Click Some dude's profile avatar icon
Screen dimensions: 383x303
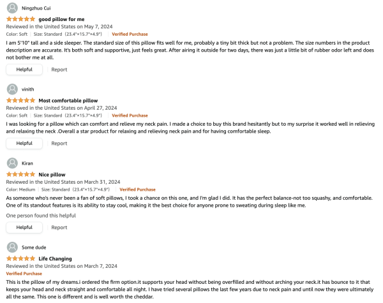click(x=12, y=247)
